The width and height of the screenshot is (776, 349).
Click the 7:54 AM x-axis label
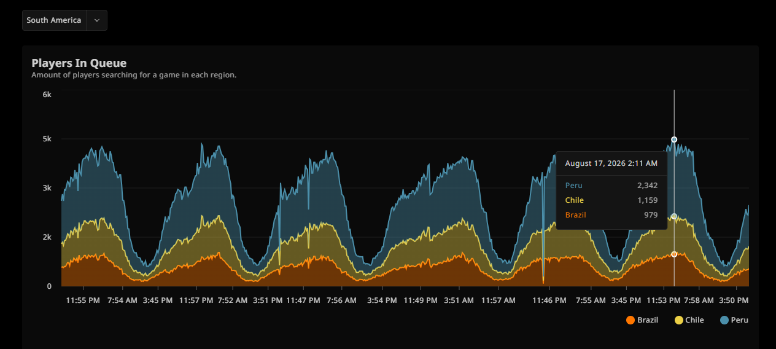pyautogui.click(x=122, y=300)
